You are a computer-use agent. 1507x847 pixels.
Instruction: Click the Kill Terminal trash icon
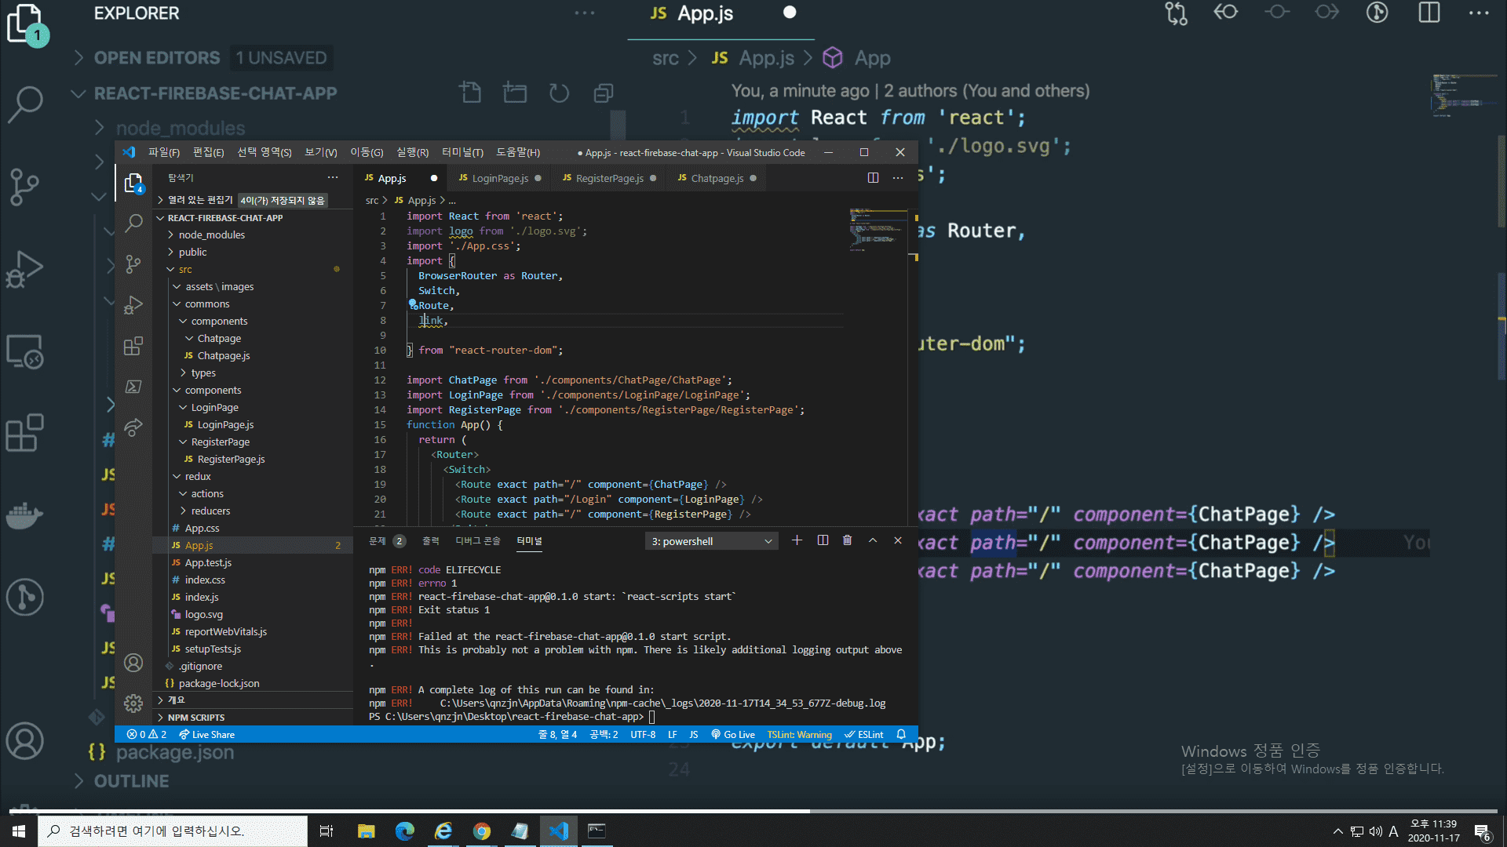[847, 540]
